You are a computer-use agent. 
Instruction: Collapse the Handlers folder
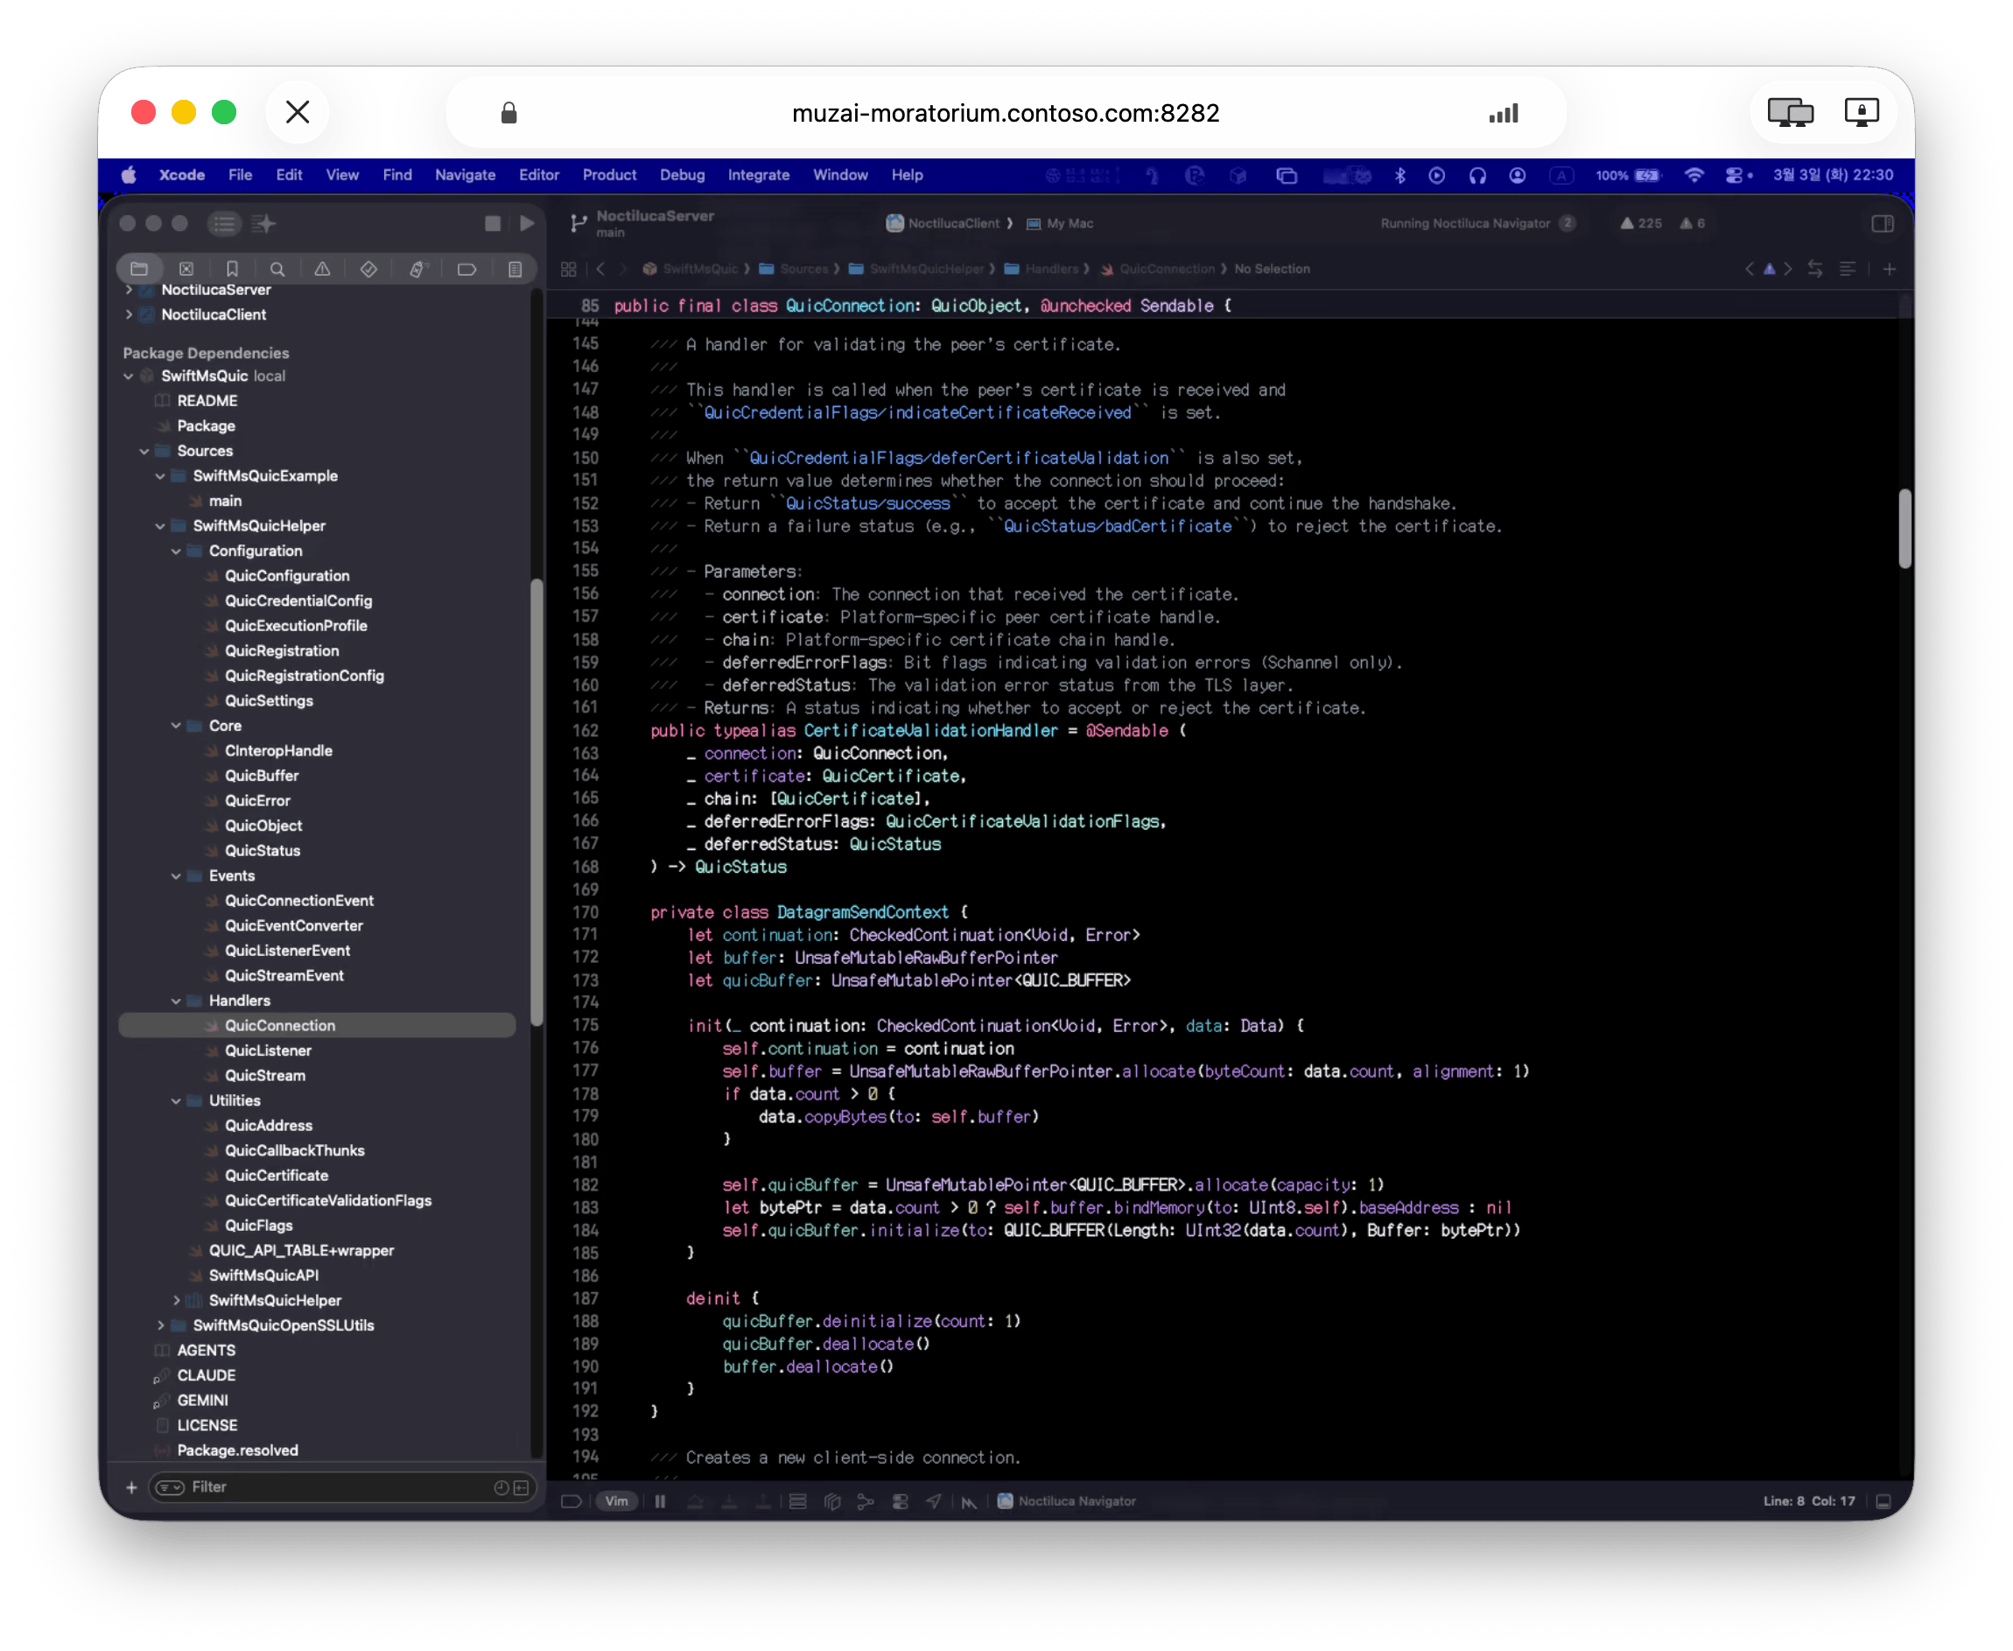(x=176, y=1001)
